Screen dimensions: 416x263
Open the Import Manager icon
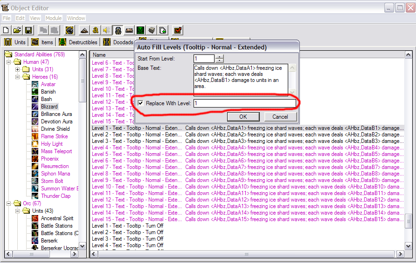[163, 30]
